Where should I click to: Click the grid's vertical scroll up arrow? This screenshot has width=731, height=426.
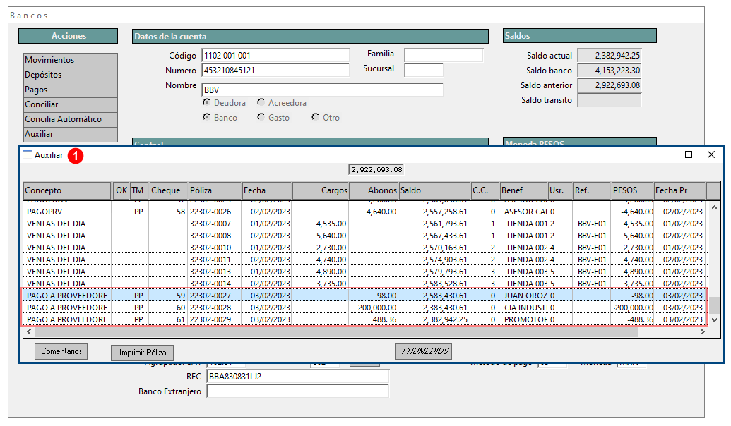pos(714,207)
